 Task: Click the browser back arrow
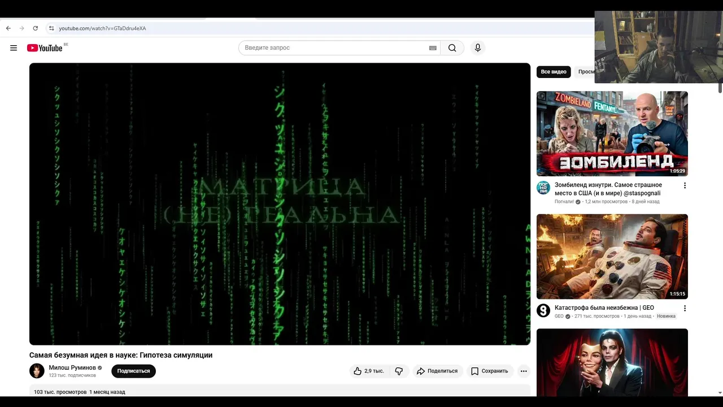coord(8,28)
